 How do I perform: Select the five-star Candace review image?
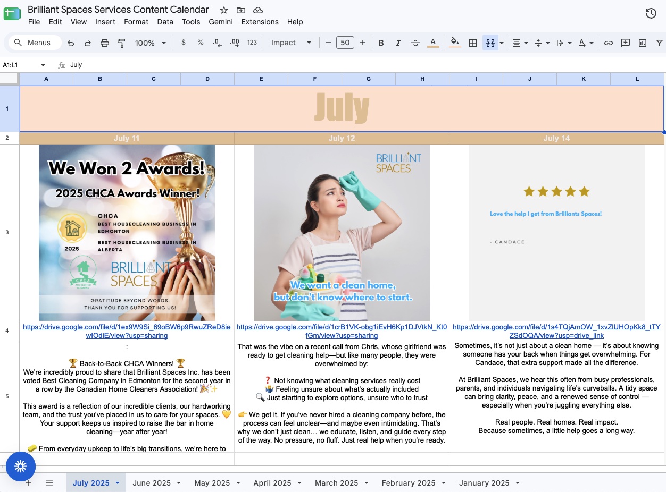[556, 232]
